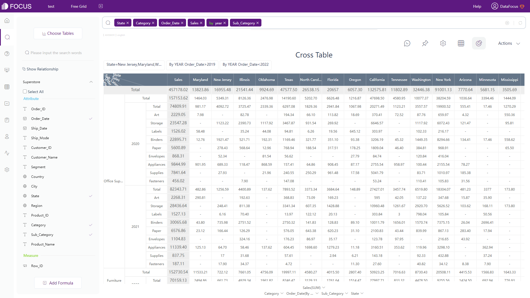Image resolution: width=530 pixels, height=298 pixels.
Task: Open the By YEAR Order_Date>2019 filter
Action: [192, 65]
